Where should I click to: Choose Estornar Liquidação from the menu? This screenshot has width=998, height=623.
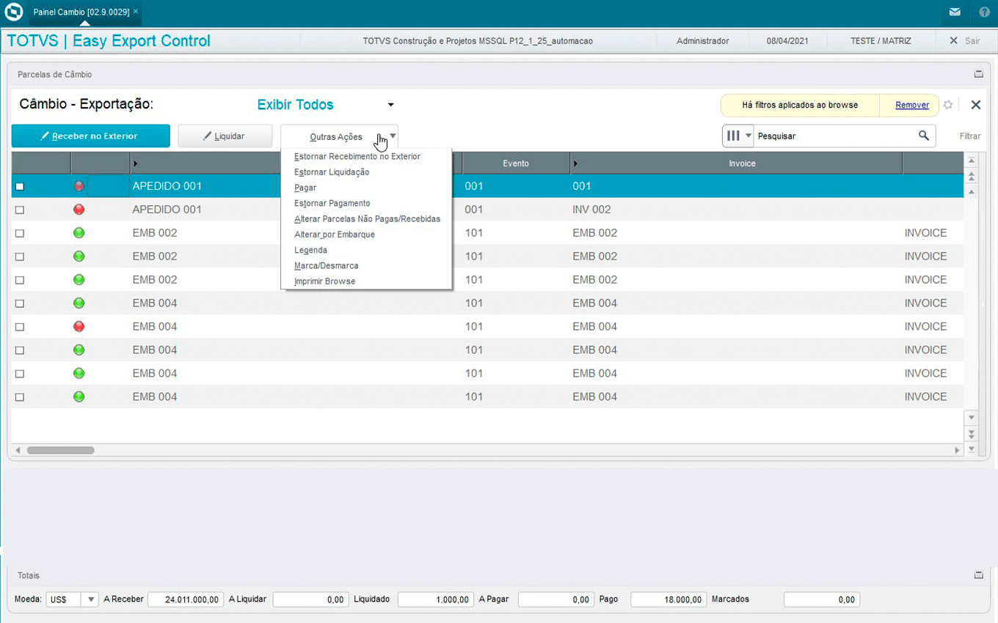pos(332,172)
